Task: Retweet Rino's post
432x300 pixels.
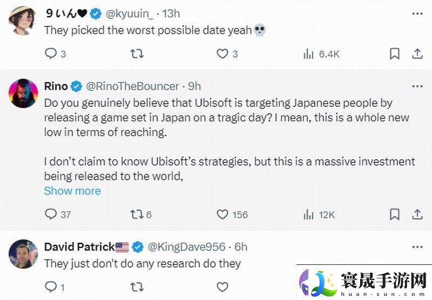Action: (x=138, y=214)
